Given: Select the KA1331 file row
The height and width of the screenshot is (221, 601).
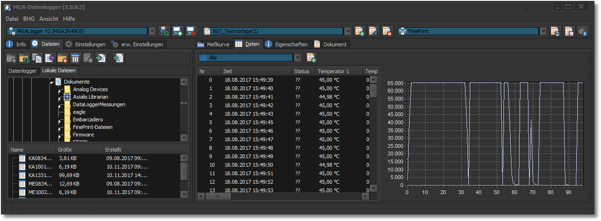Looking at the screenshot, I should (x=93, y=175).
